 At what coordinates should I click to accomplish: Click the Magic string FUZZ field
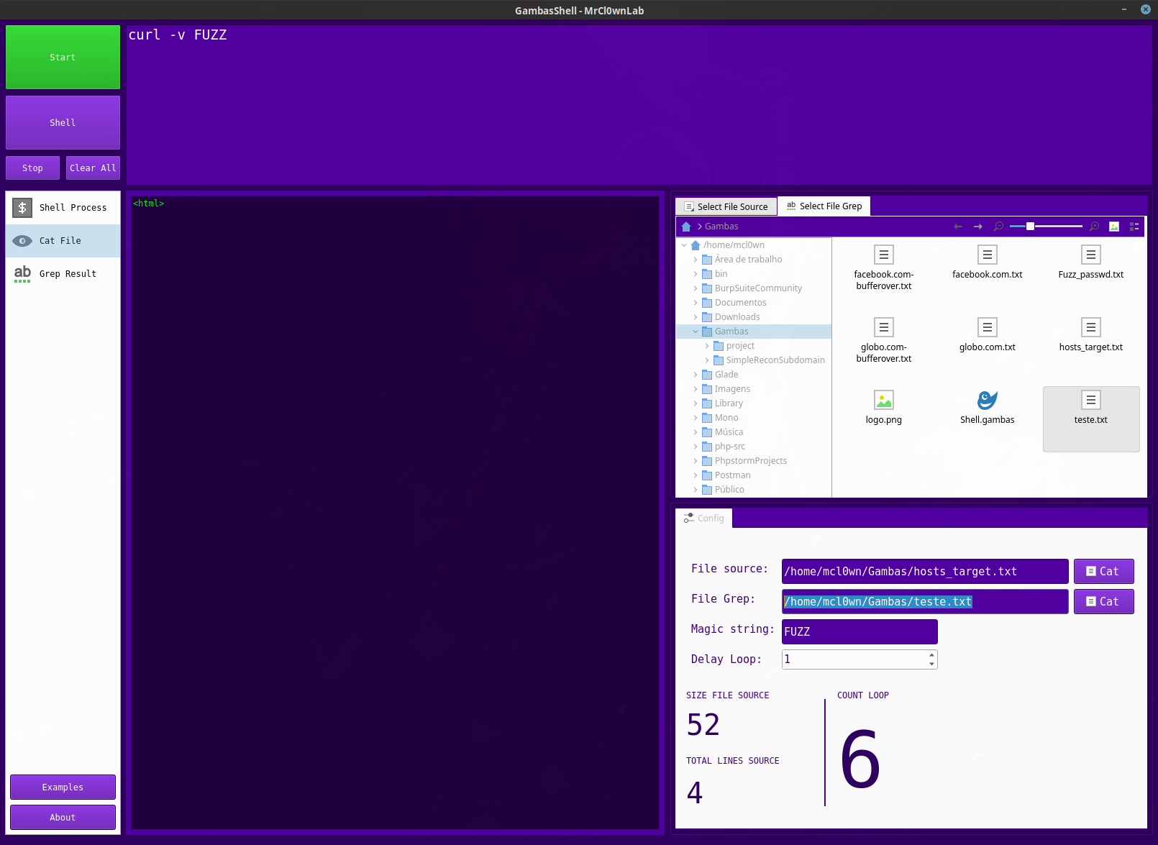[x=860, y=632]
